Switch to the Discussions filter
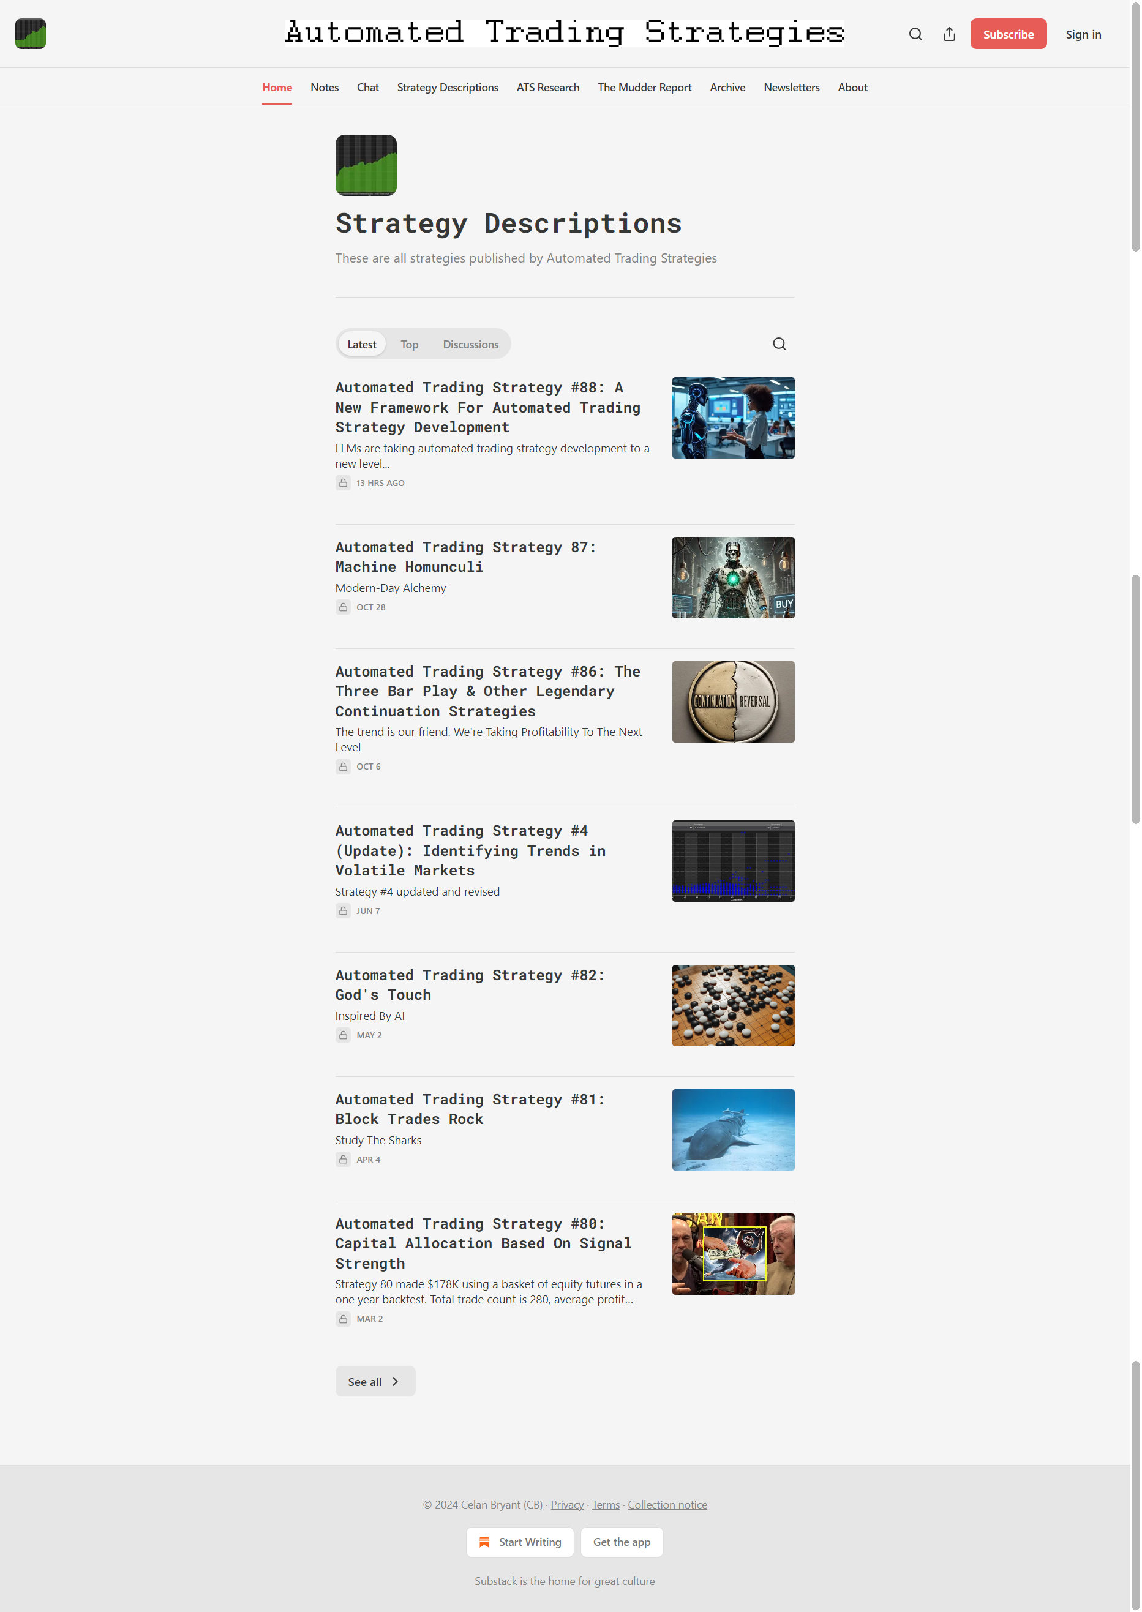This screenshot has width=1142, height=1612. (470, 345)
